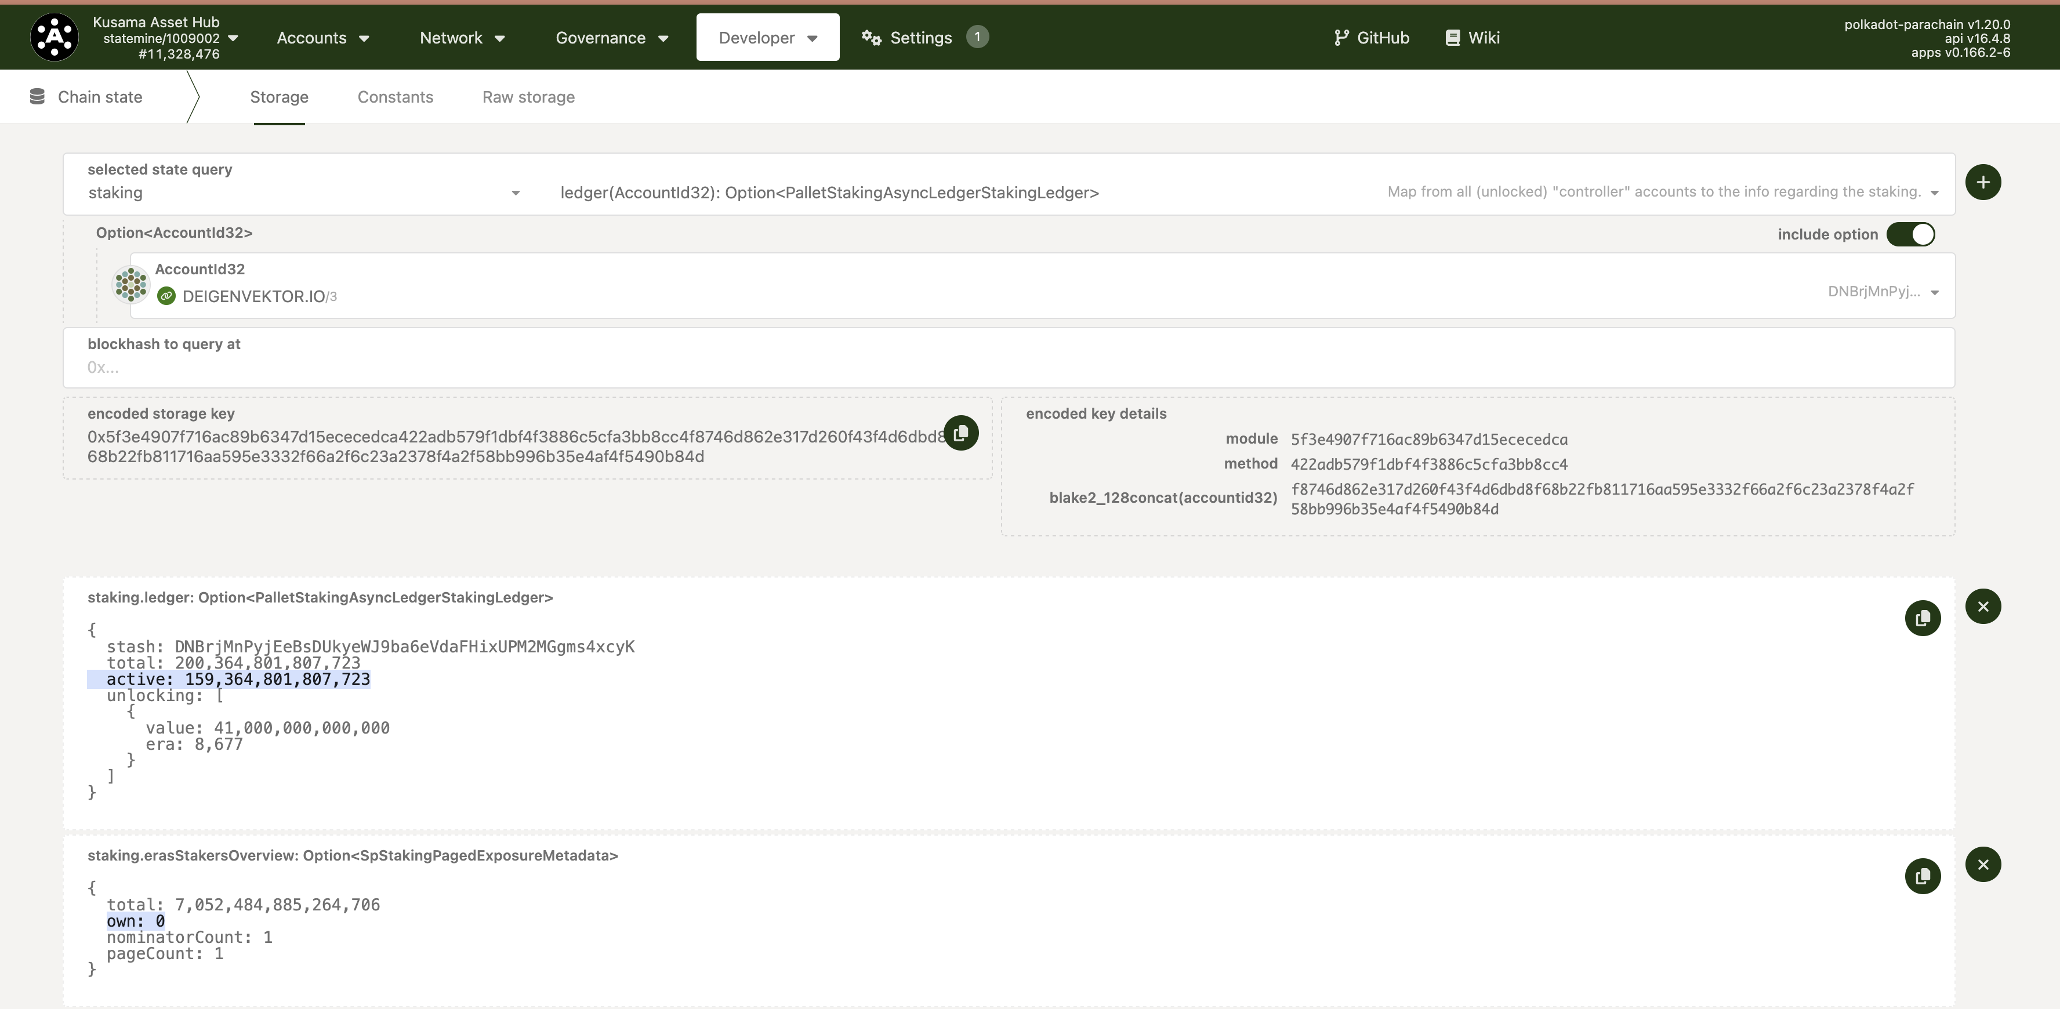
Task: Switch to the Raw storage tab
Action: (528, 97)
